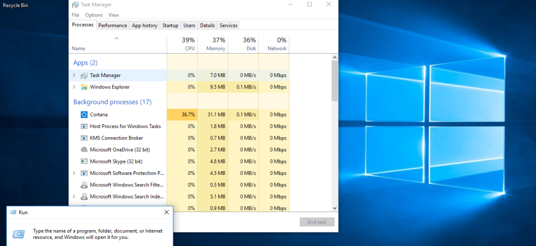Sort processes by Network column
The height and width of the screenshot is (246, 536).
[x=274, y=44]
